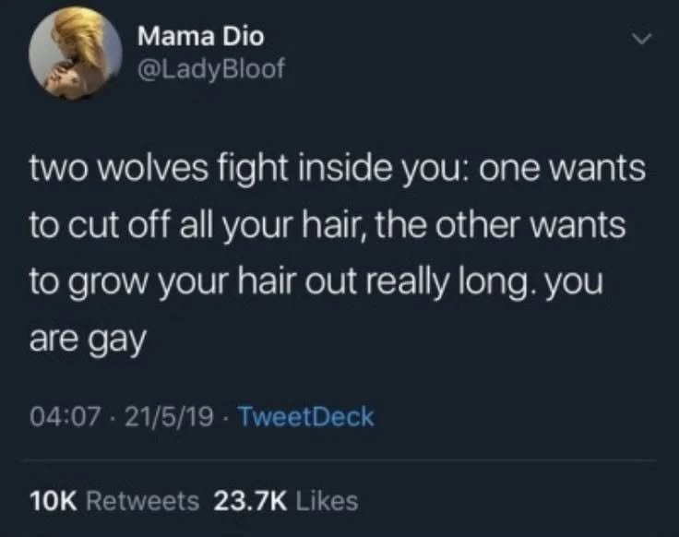Click the 04:07 timestamp
Viewport: 679px width, 537px height.
tap(66, 417)
